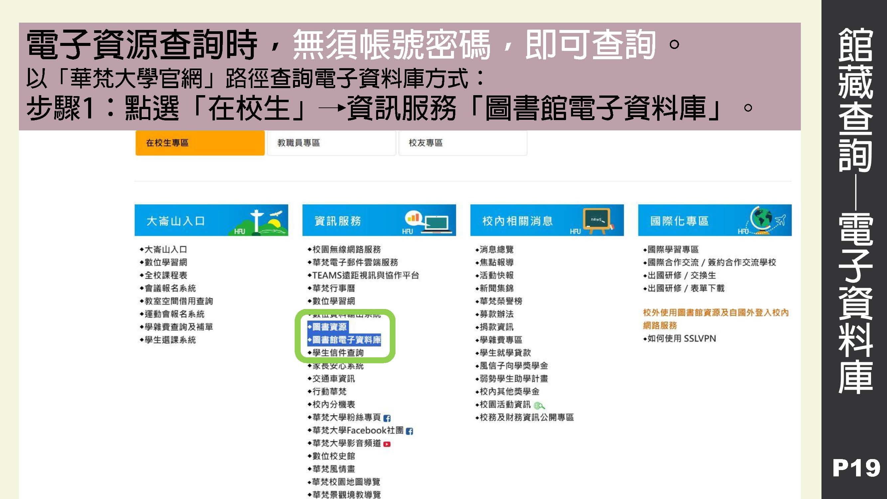Viewport: 887px width, 499px height.
Task: Open the 出國研修 / 表單下載 link
Action: (686, 288)
